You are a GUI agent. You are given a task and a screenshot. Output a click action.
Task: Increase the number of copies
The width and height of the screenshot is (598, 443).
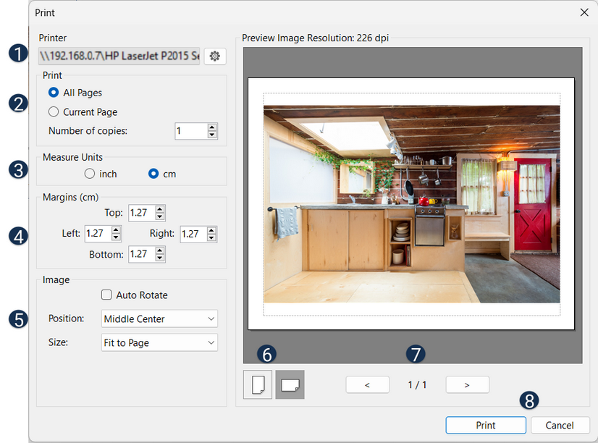(212, 127)
